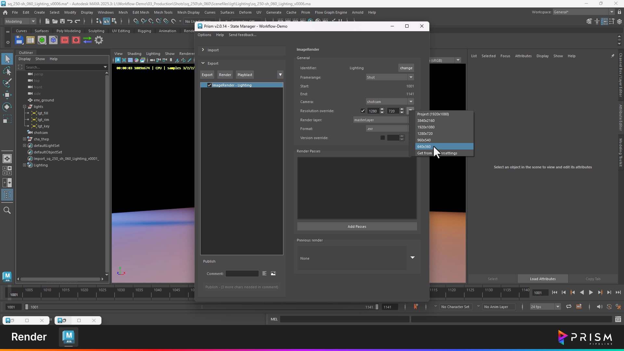Expand the Lighting node in Outliner
The image size is (624, 351).
24,165
